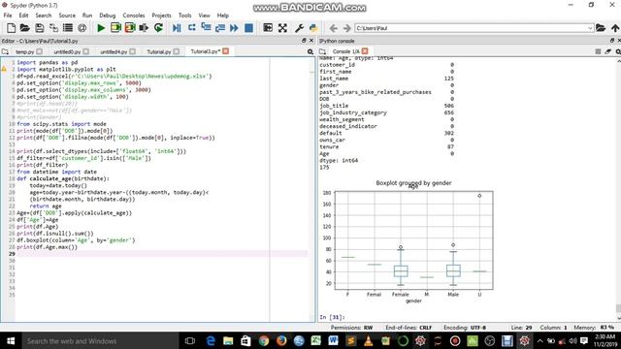Viewport: 621px width, 349px height.
Task: Click the @ symbol finder icon
Action: pos(82,28)
